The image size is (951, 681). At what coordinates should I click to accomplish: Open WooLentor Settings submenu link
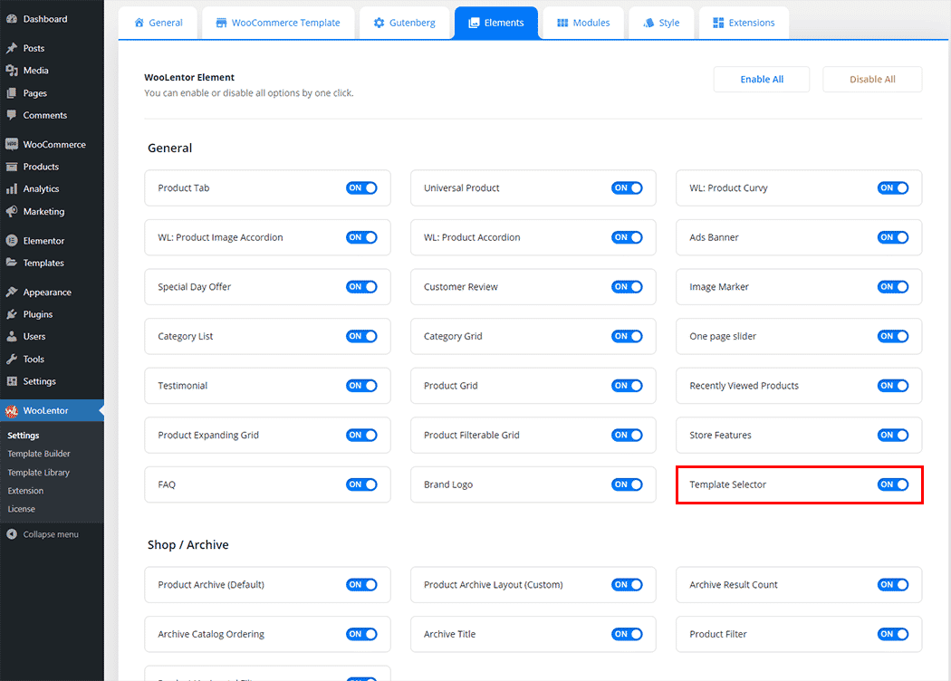[x=23, y=436]
